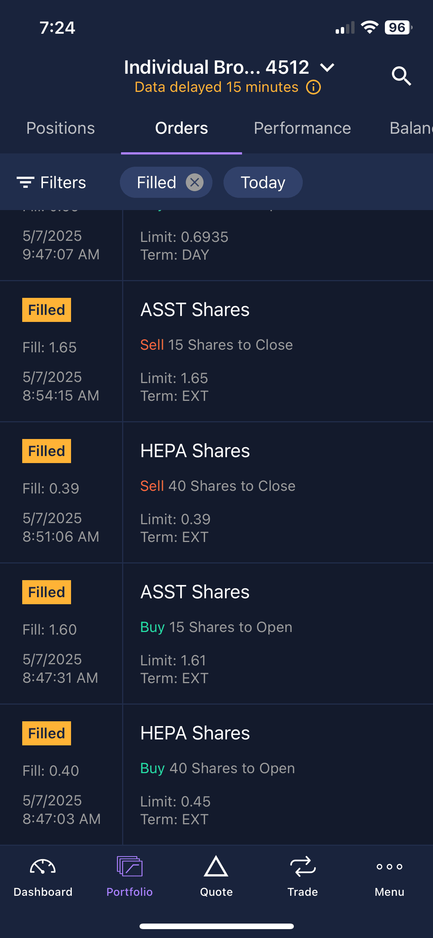Tap the search magnifier icon

pos(401,76)
